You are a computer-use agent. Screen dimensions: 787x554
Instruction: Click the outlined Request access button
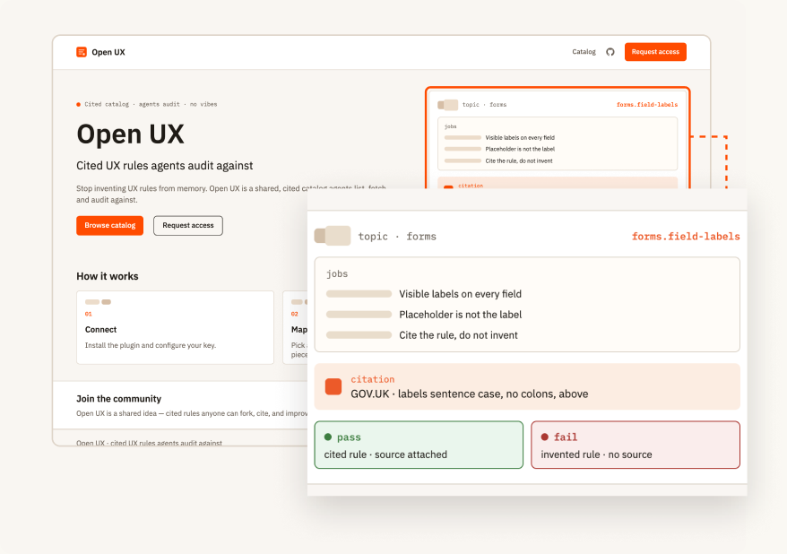tap(188, 225)
